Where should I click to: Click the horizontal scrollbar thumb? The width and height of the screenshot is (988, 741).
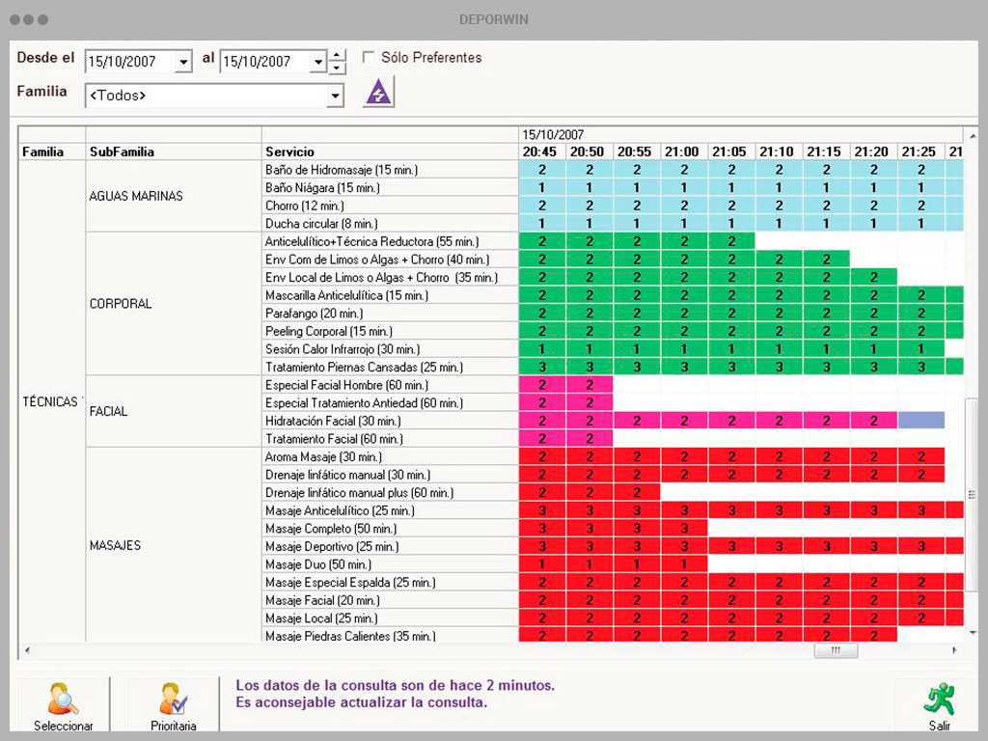point(836,650)
